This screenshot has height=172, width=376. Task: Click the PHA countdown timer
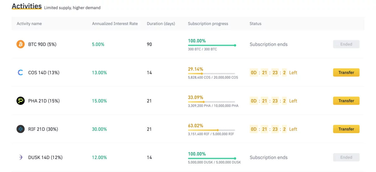[269, 101]
